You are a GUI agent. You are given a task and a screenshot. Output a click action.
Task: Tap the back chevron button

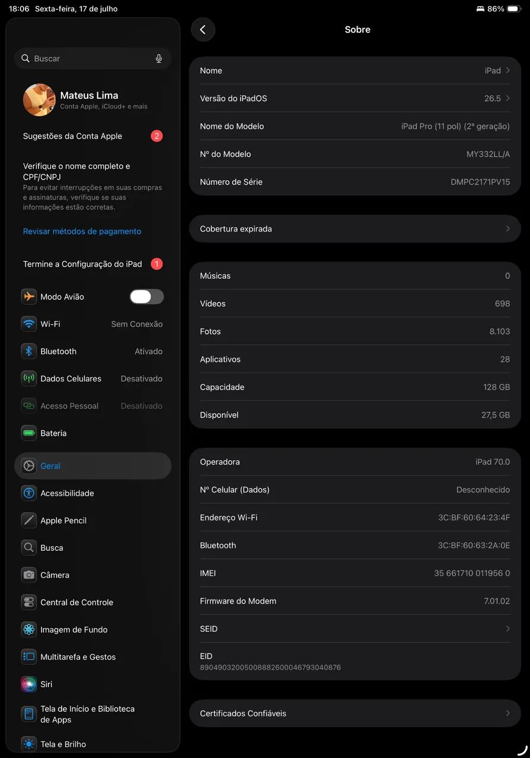coord(203,30)
